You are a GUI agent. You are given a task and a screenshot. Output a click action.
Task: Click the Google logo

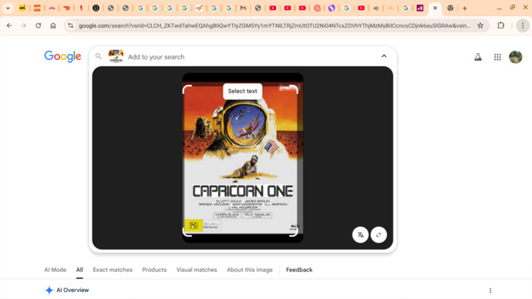[x=62, y=56]
